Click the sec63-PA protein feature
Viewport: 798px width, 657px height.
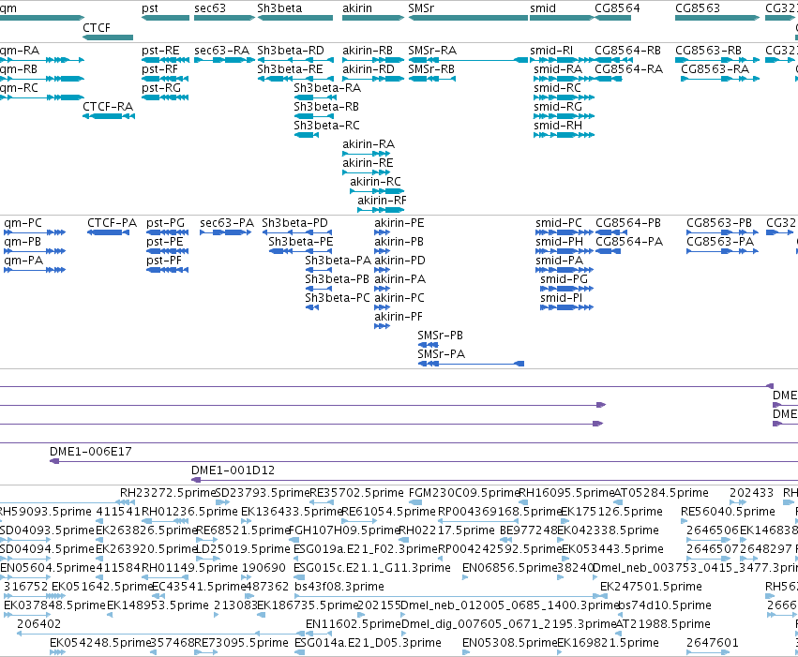pos(225,232)
